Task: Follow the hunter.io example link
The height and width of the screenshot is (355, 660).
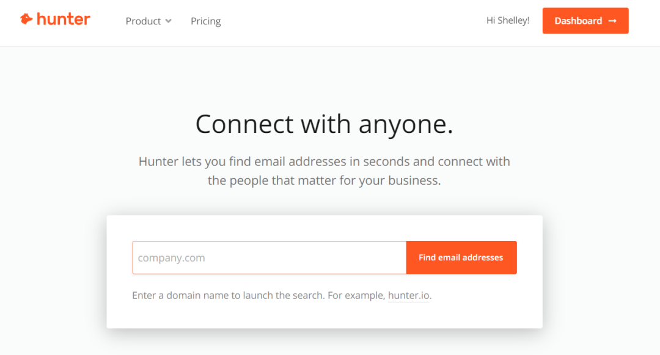Action: (x=409, y=296)
